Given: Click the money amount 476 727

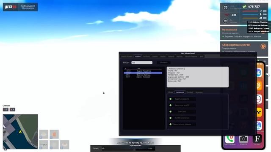Looking at the screenshot, I should (x=254, y=7).
